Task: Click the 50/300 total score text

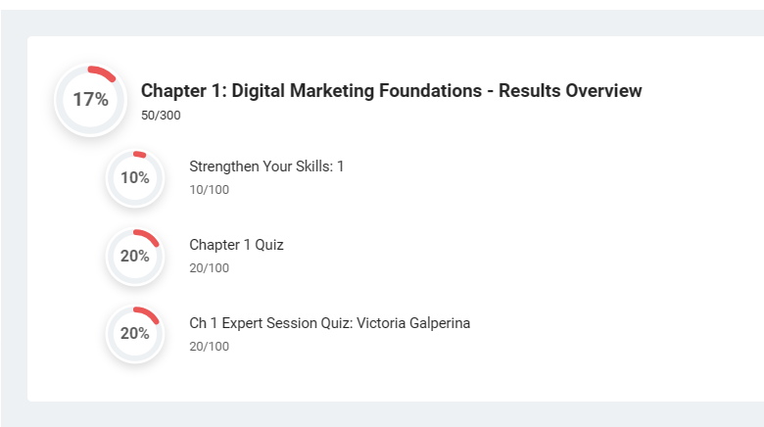Action: click(161, 116)
